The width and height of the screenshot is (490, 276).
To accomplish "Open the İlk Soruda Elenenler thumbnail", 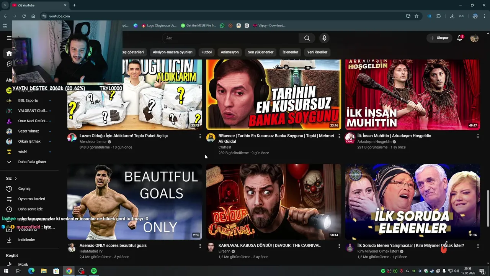I will [413, 202].
